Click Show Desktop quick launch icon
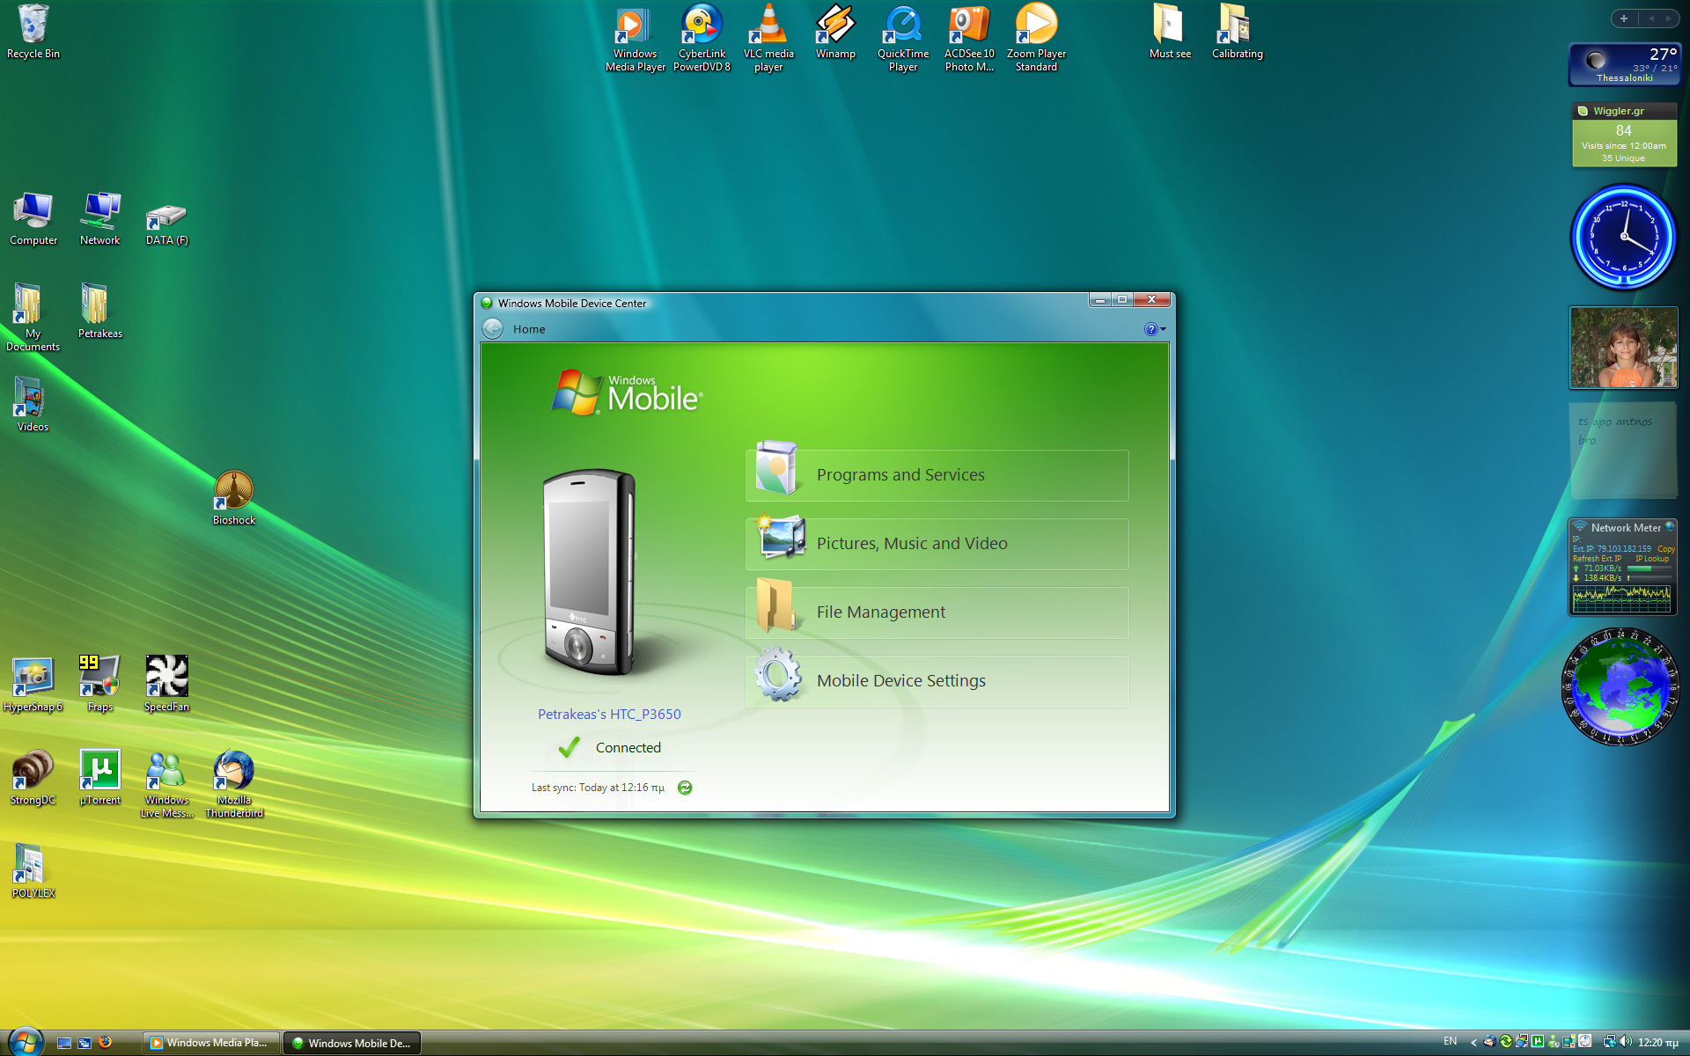The height and width of the screenshot is (1056, 1690). click(64, 1043)
